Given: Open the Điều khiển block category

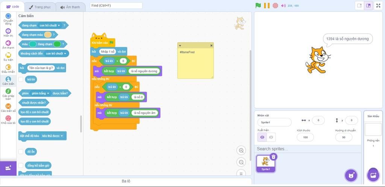Looking at the screenshot, I should tap(8, 69).
